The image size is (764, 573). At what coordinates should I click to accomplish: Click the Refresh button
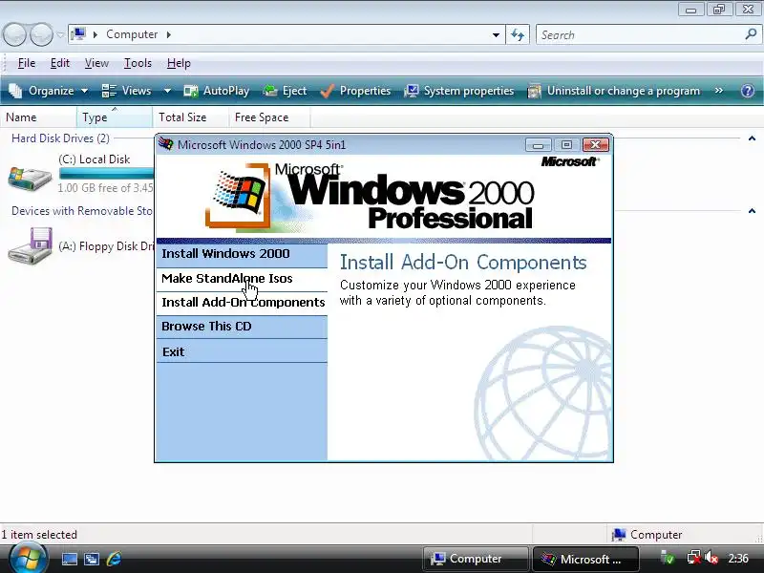tap(518, 34)
